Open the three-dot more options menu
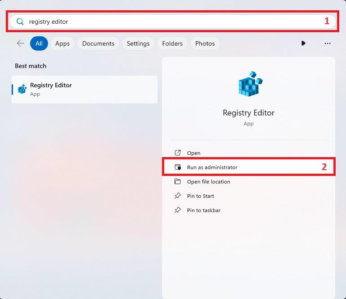Viewport: 346px width, 299px height. (327, 43)
